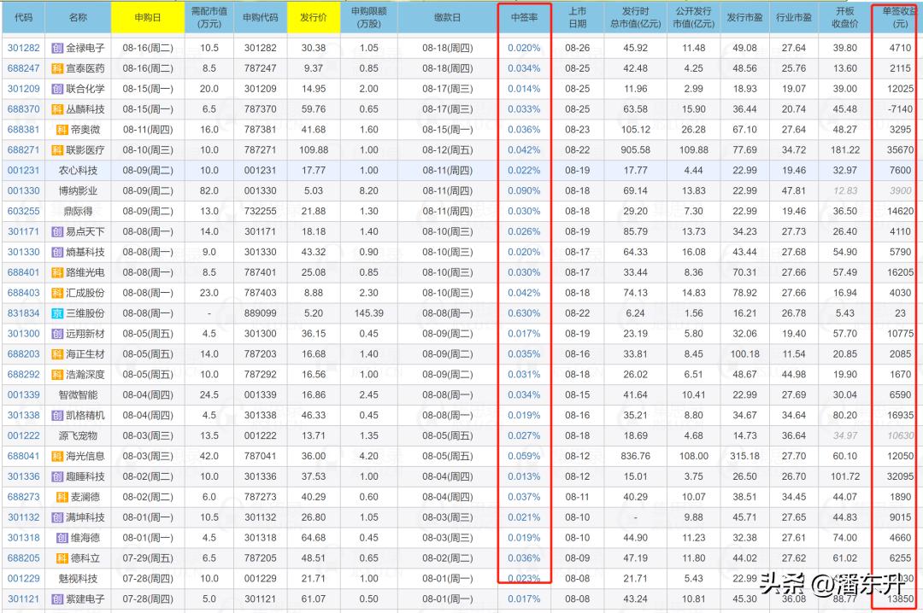Open stock code link 688271 for 联影医疗
Screen dimensions: 923x613
click(x=24, y=149)
